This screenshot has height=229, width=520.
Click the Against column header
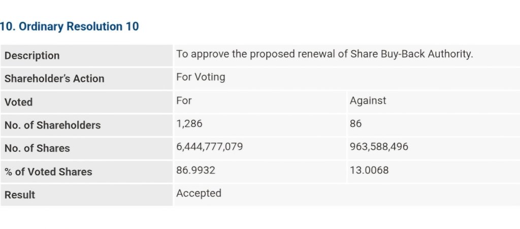[368, 101]
